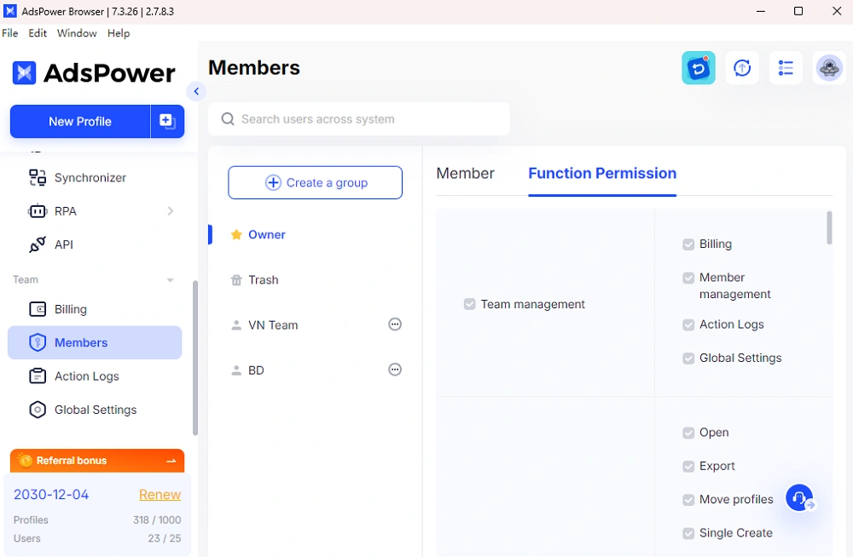
Task: Toggle the Export permission checkbox
Action: pos(688,466)
